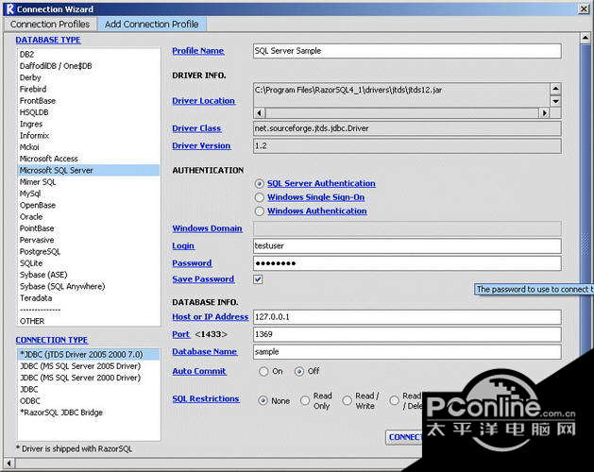Pick Firebird from the database list
This screenshot has height=472, width=594.
89,89
